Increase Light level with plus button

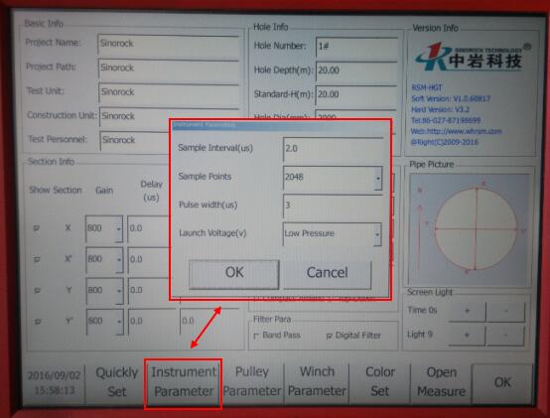tap(467, 336)
